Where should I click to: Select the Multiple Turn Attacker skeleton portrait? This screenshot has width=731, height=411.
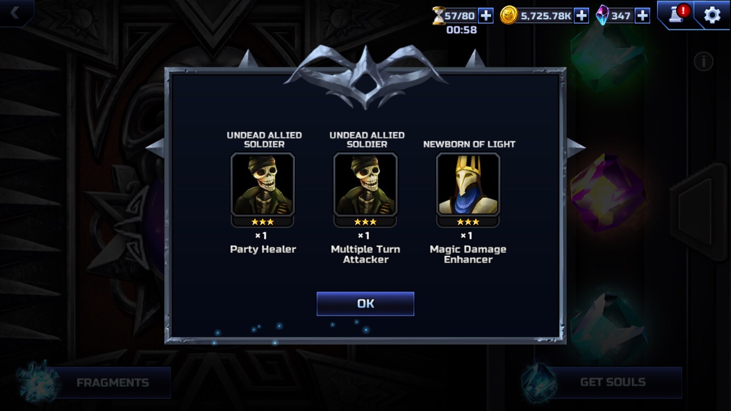(365, 185)
